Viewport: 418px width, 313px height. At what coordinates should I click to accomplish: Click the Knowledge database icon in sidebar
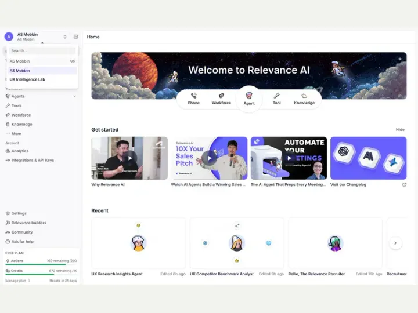(x=8, y=124)
